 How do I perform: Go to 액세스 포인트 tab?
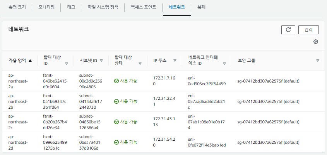(144, 7)
